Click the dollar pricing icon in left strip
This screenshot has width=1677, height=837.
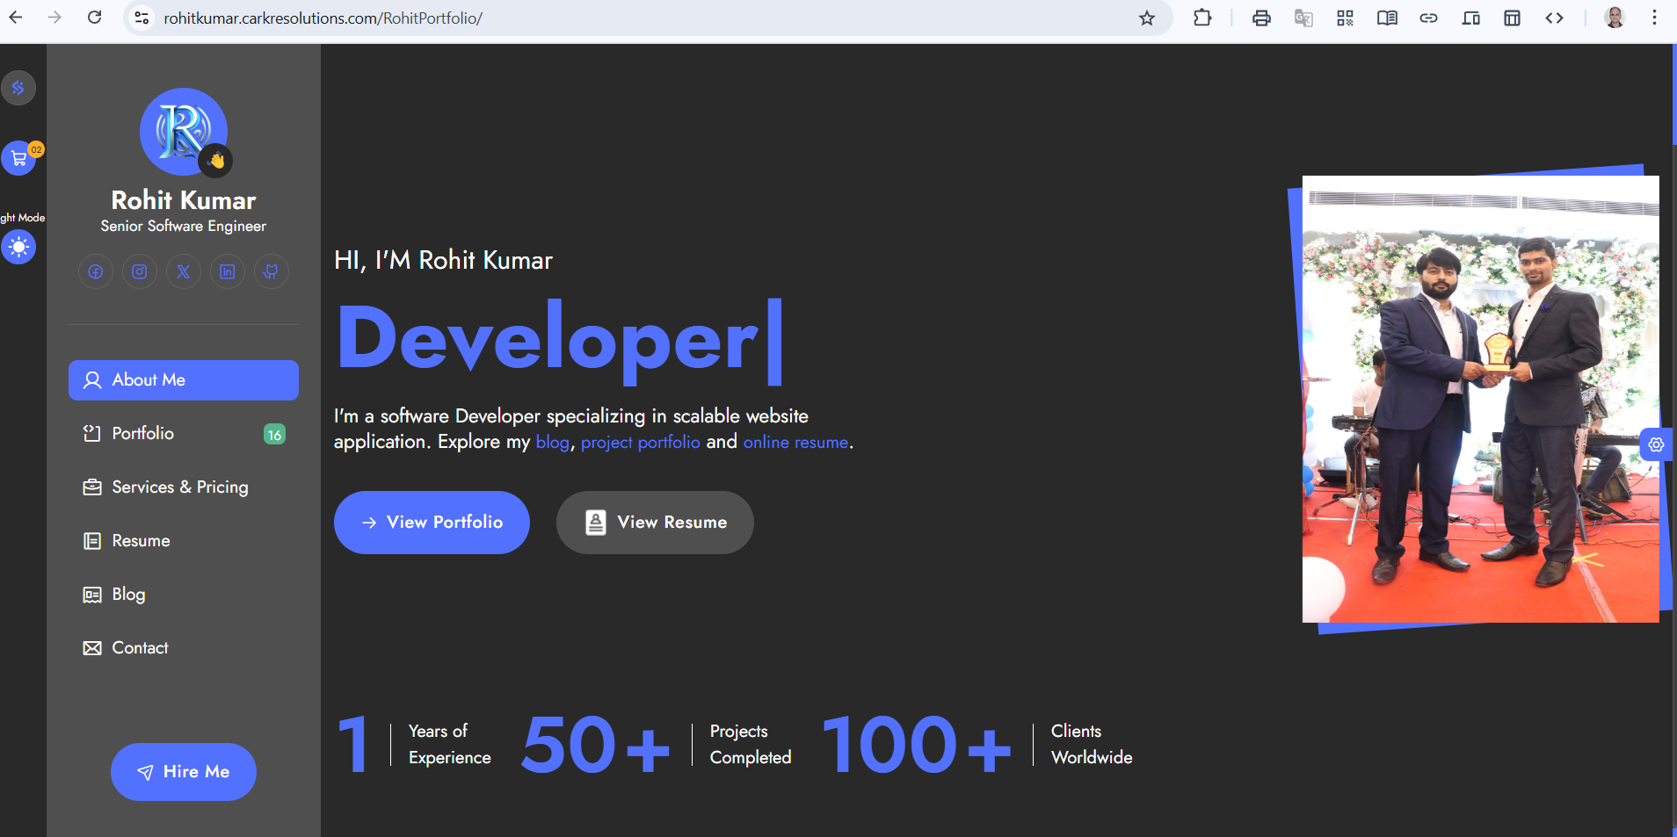coord(18,88)
